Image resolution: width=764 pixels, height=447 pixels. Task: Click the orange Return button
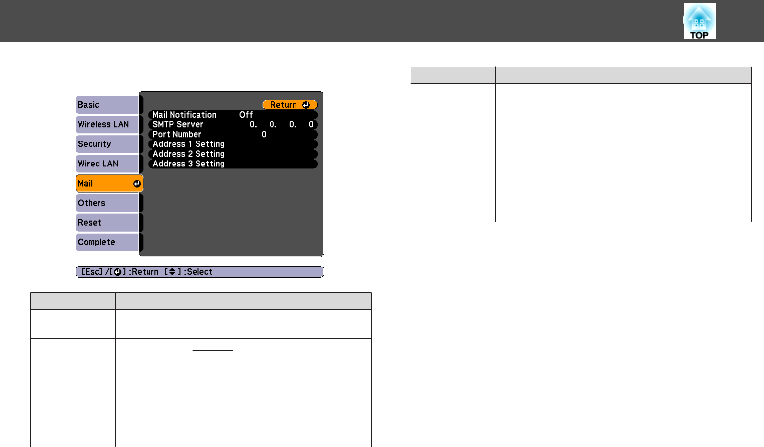(x=290, y=105)
